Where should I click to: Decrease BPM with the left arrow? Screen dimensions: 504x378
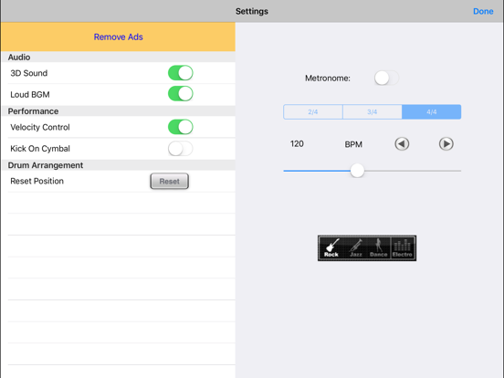402,143
